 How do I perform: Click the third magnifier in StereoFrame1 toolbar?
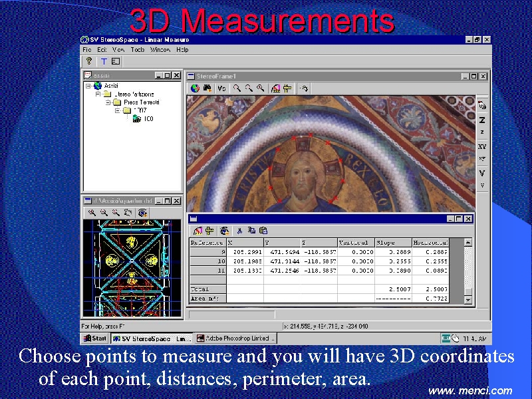tap(261, 88)
